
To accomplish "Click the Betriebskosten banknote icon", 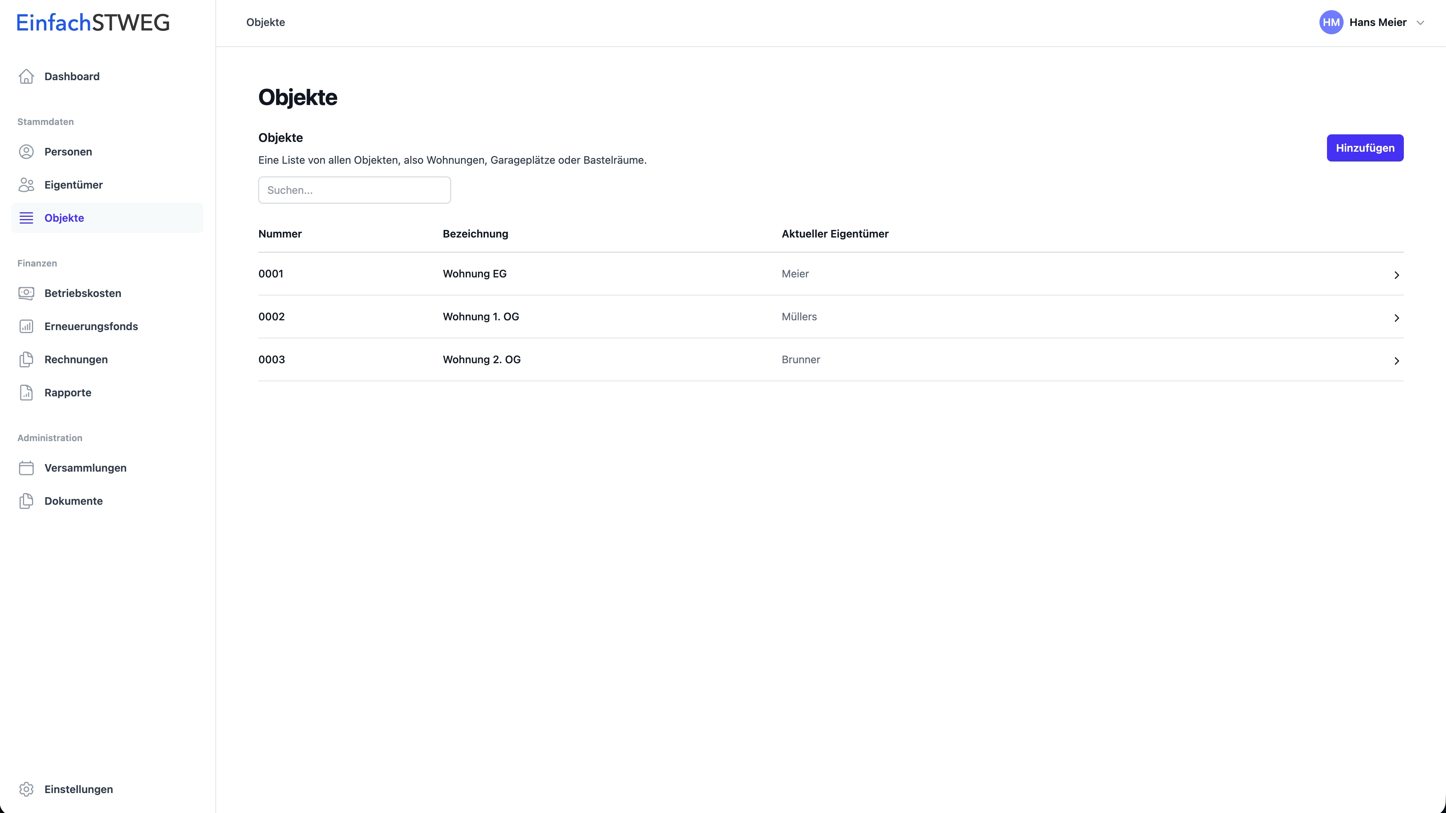I will click(26, 293).
